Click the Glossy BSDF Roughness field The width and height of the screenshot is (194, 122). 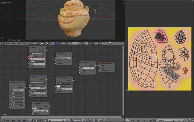(65, 89)
